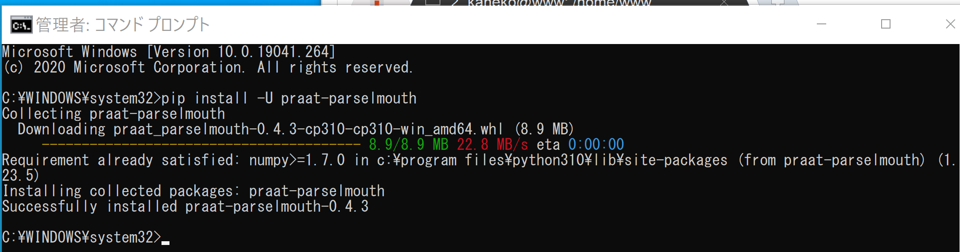Maximize the Command Prompt window
The width and height of the screenshot is (960, 252).
click(x=885, y=24)
